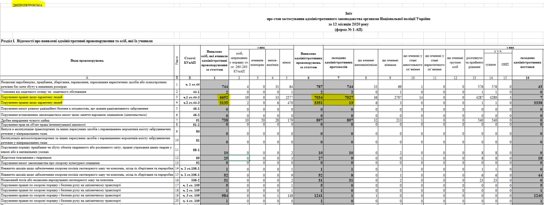544x205 pixels.
Task: Select the 'складено адміністративних протоколів' header
Action: click(338, 63)
